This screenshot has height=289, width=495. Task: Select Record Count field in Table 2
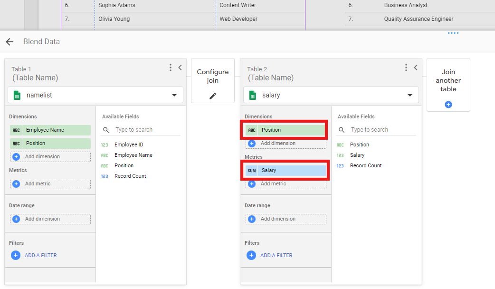pyautogui.click(x=365, y=165)
